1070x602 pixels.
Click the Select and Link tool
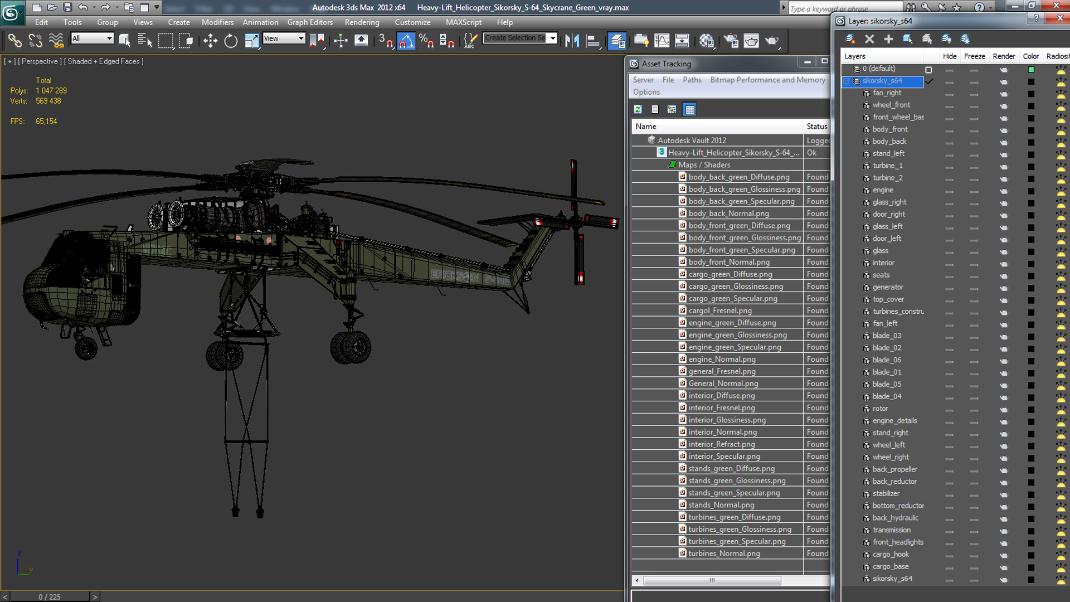click(x=15, y=40)
